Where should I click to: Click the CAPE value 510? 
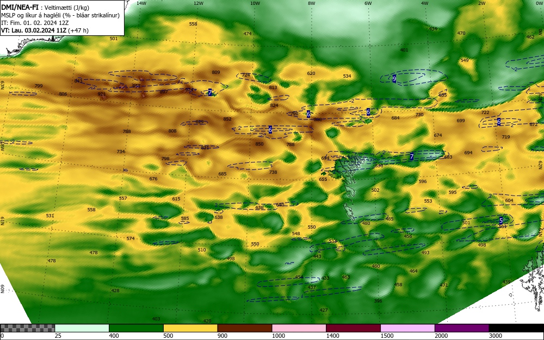coord(202,250)
